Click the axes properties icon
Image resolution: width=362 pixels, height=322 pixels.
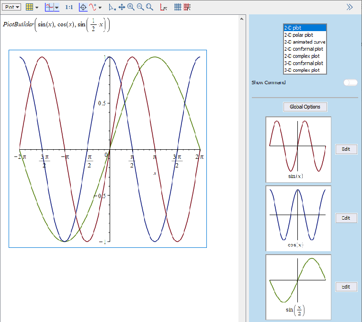[163, 7]
